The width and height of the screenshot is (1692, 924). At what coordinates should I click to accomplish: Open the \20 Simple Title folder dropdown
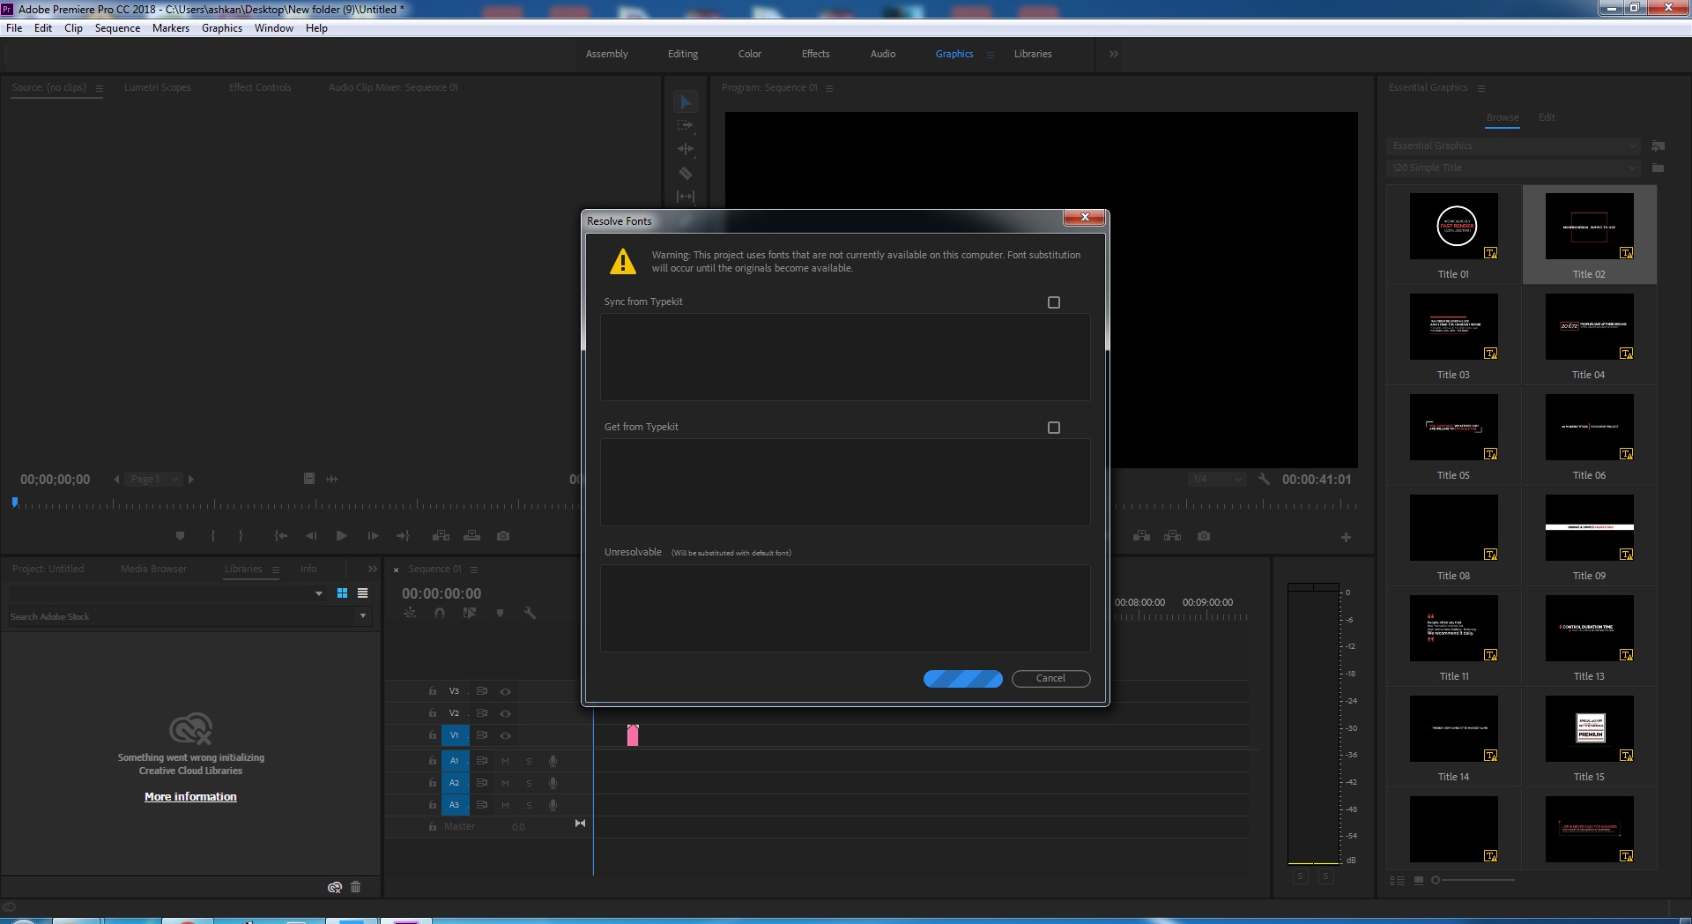1513,168
